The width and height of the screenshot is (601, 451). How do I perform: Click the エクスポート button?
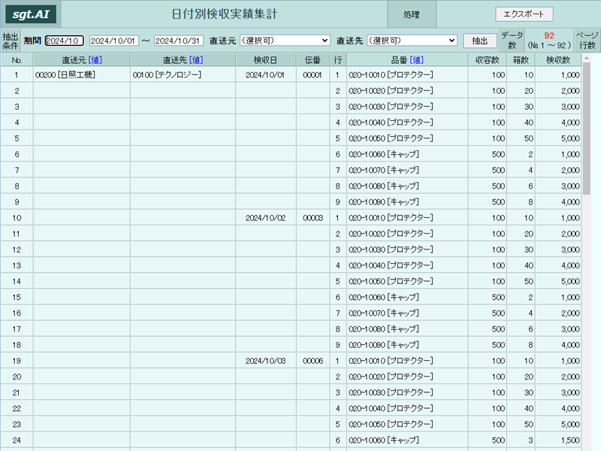(x=524, y=14)
